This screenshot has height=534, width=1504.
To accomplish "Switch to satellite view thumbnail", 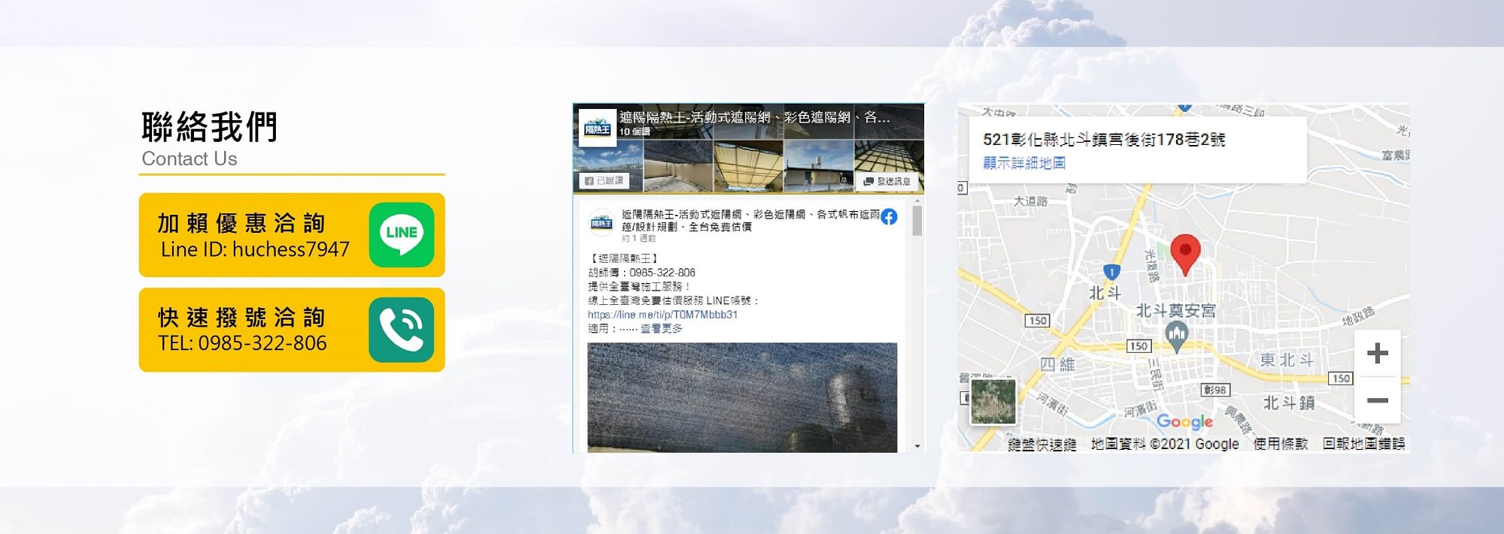I will (993, 401).
